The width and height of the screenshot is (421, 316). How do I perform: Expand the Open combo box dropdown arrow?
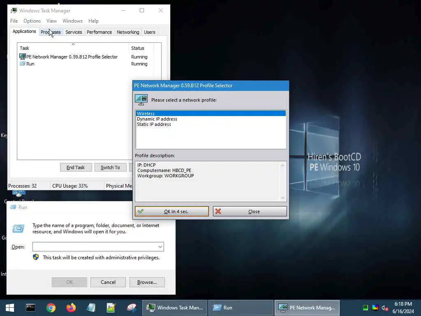[x=160, y=247]
